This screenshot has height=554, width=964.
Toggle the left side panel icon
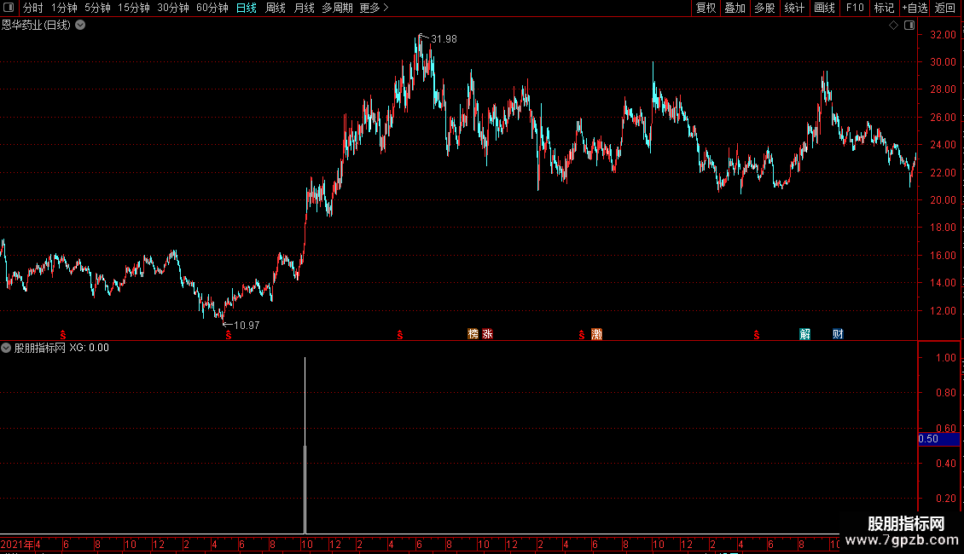tap(9, 8)
